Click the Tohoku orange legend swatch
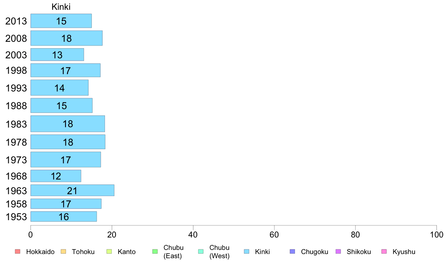 click(63, 251)
